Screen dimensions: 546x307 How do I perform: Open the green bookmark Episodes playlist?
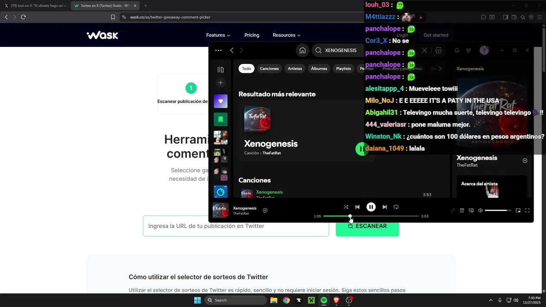coord(221,119)
